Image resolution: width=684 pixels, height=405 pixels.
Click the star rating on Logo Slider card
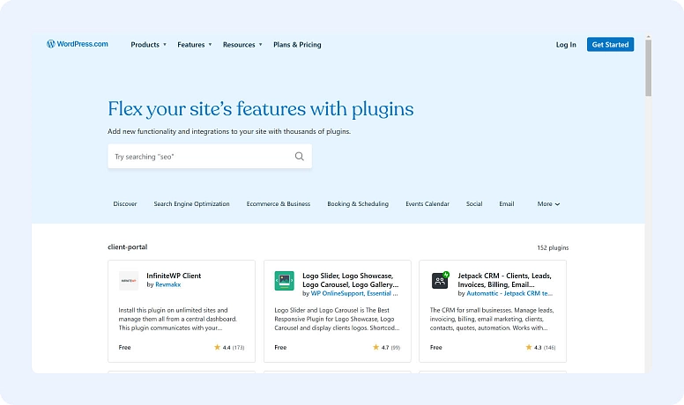(386, 348)
